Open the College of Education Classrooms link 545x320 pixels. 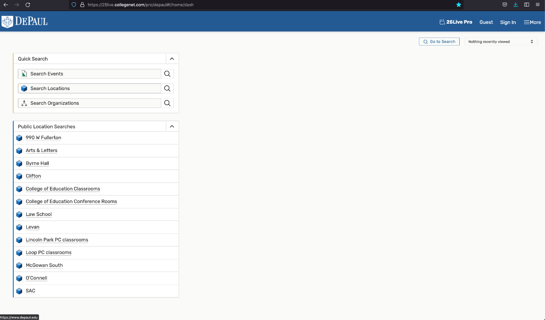coord(63,189)
